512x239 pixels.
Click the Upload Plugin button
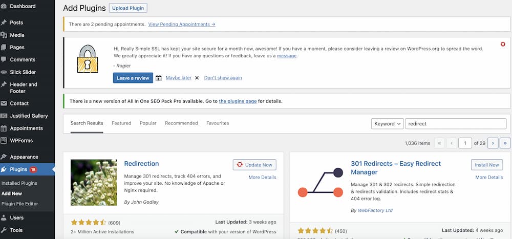tap(128, 8)
